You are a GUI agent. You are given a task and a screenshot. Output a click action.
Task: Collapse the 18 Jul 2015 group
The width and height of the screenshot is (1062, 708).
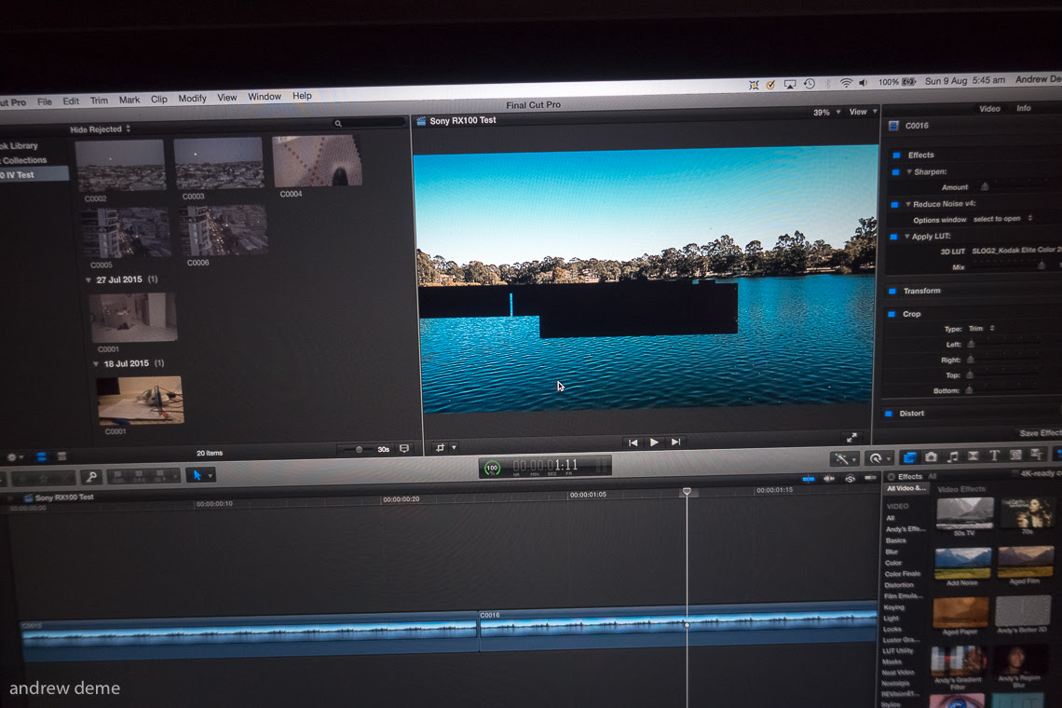(x=96, y=364)
